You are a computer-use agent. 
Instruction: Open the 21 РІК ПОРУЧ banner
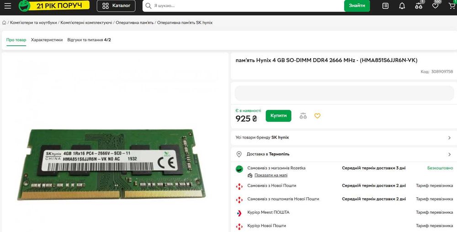pos(59,5)
